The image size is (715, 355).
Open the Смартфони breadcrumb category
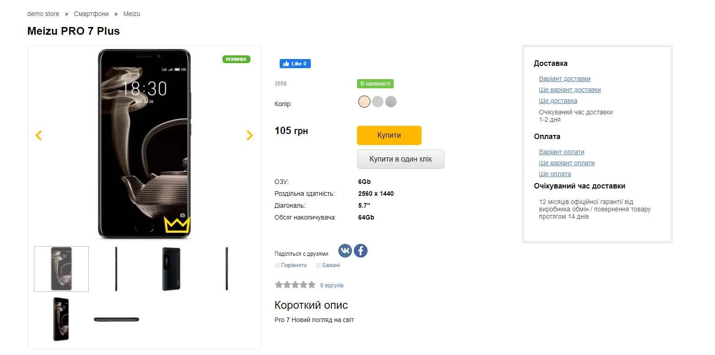(x=91, y=14)
